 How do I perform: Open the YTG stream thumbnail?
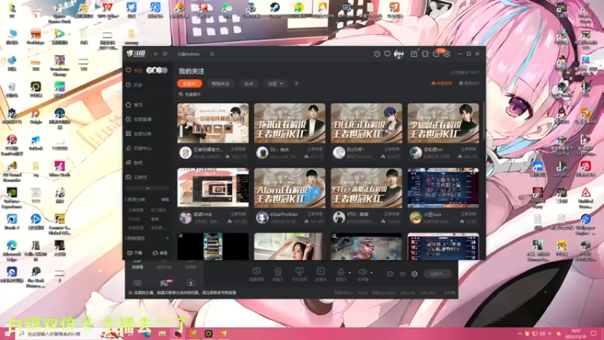(366, 188)
